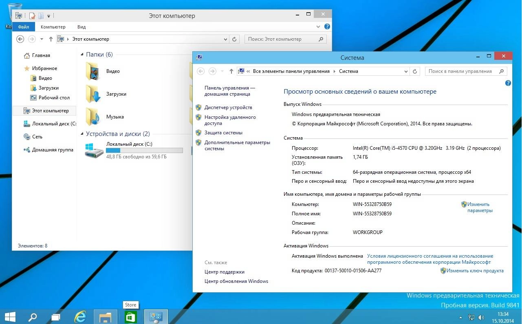Refresh the Система window

click(415, 71)
